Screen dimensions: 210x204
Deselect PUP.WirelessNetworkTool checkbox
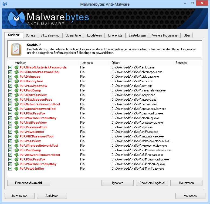point(10,146)
